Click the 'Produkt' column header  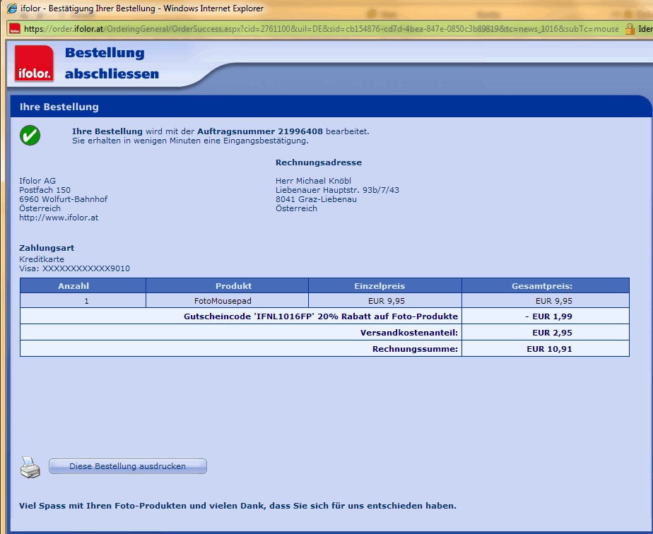tap(228, 286)
